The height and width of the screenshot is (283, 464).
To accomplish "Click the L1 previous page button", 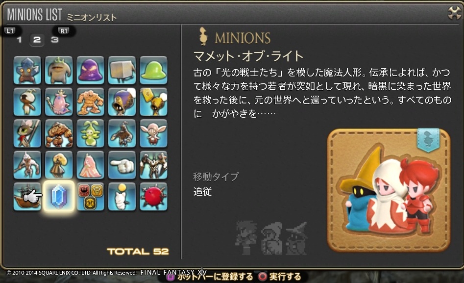I will (x=10, y=30).
